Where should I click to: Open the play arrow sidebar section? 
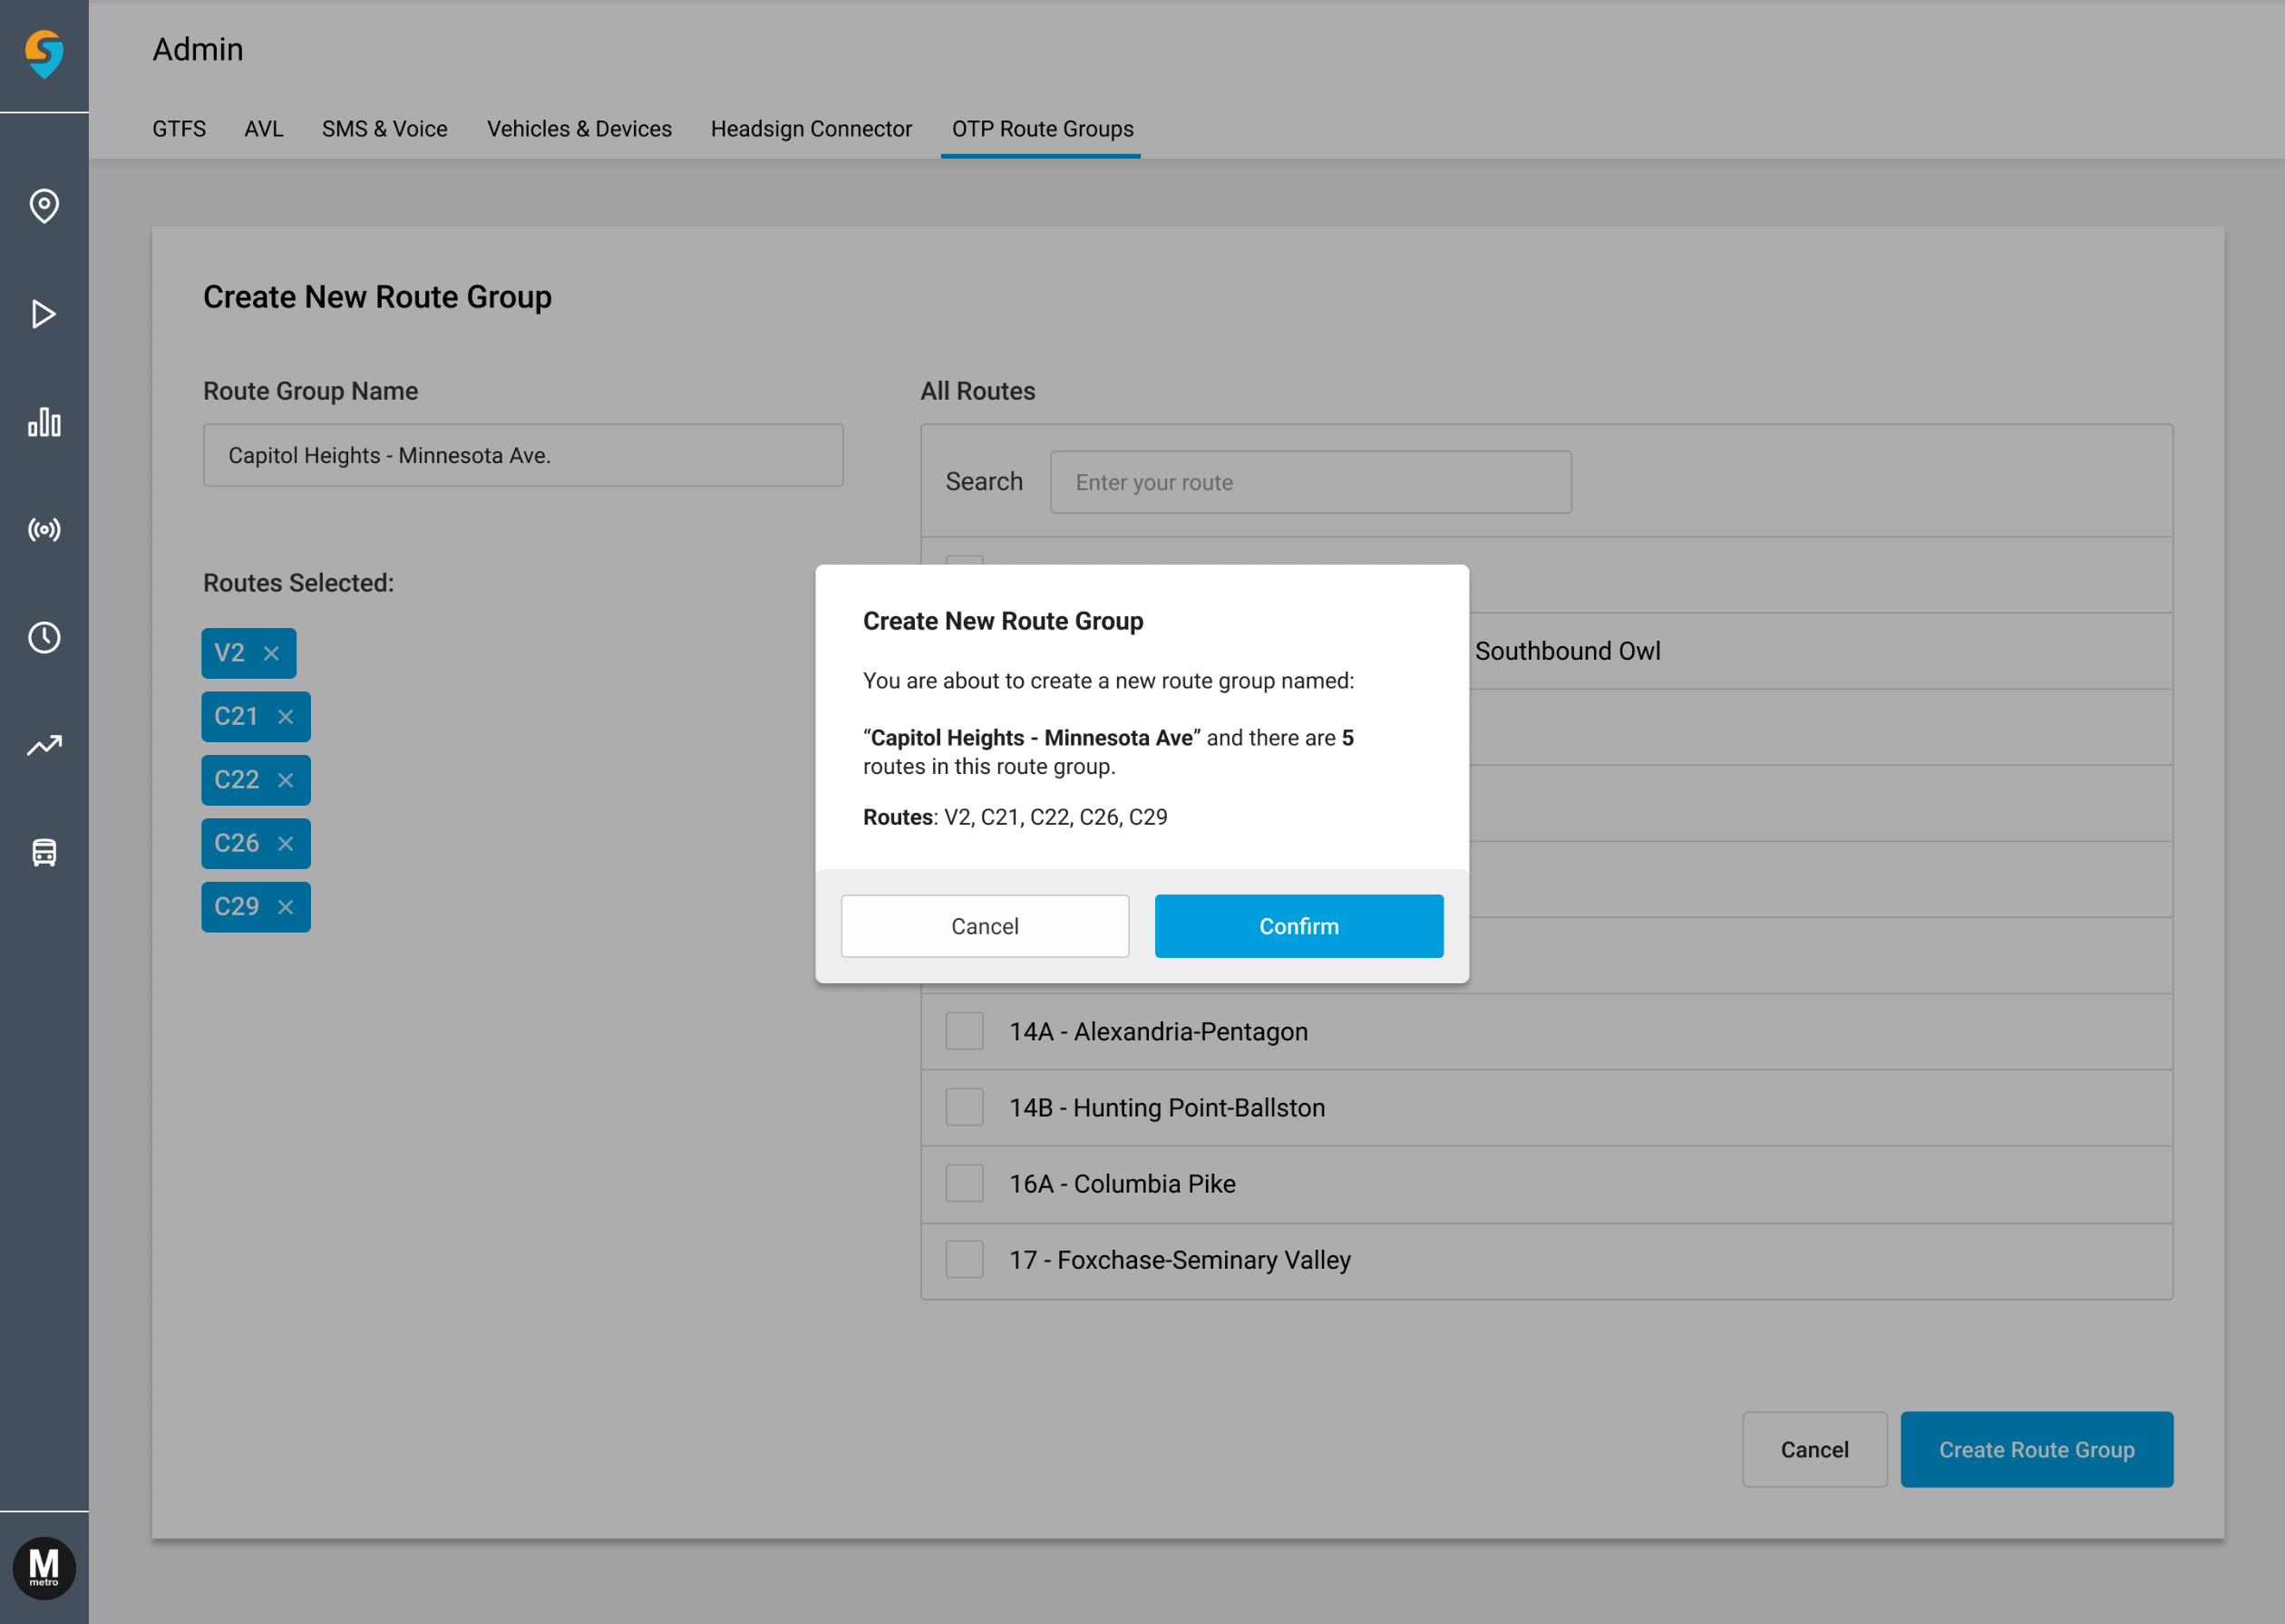coord(44,314)
